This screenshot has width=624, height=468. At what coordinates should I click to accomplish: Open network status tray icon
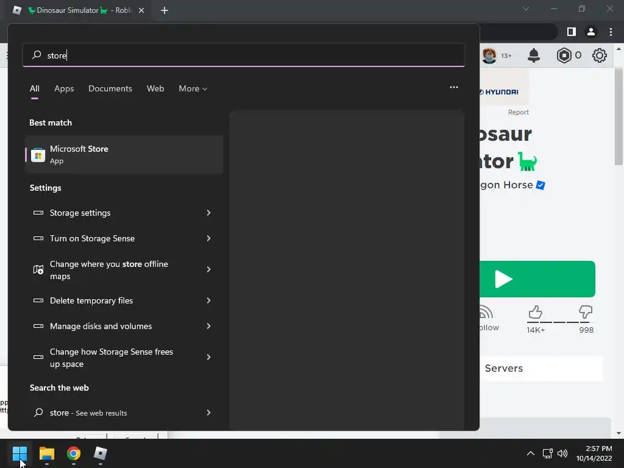tap(548, 453)
